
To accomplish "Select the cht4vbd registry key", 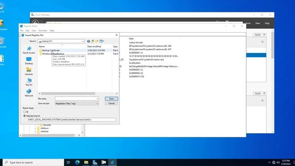I will pyautogui.click(x=44, y=132).
